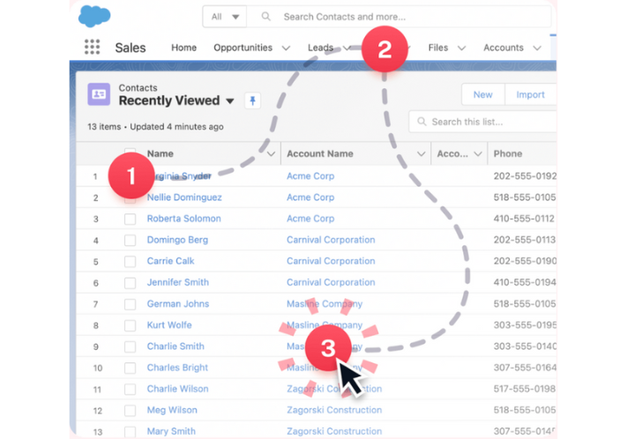Switch to the Accounts tab
The height and width of the screenshot is (439, 627).
click(x=503, y=48)
